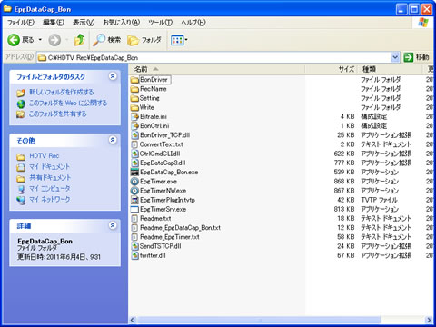
Task: Collapse the Other Places (その他) panel
Action: [113, 140]
